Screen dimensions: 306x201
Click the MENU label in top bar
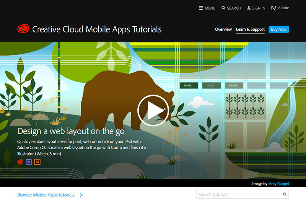(x=210, y=8)
